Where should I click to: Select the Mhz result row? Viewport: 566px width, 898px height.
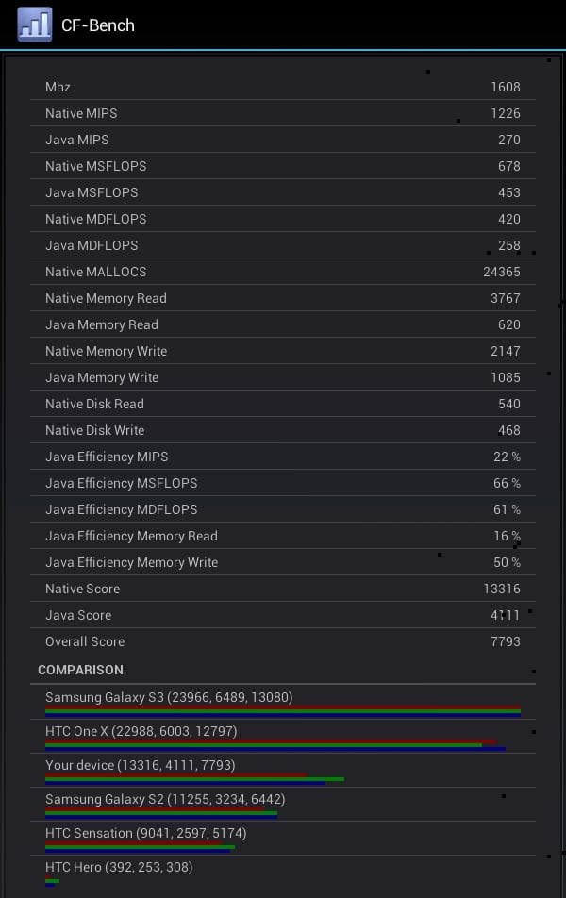(x=283, y=87)
